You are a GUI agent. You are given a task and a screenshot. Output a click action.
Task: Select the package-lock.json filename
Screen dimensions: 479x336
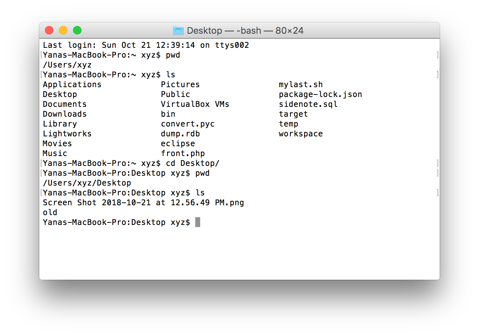321,94
